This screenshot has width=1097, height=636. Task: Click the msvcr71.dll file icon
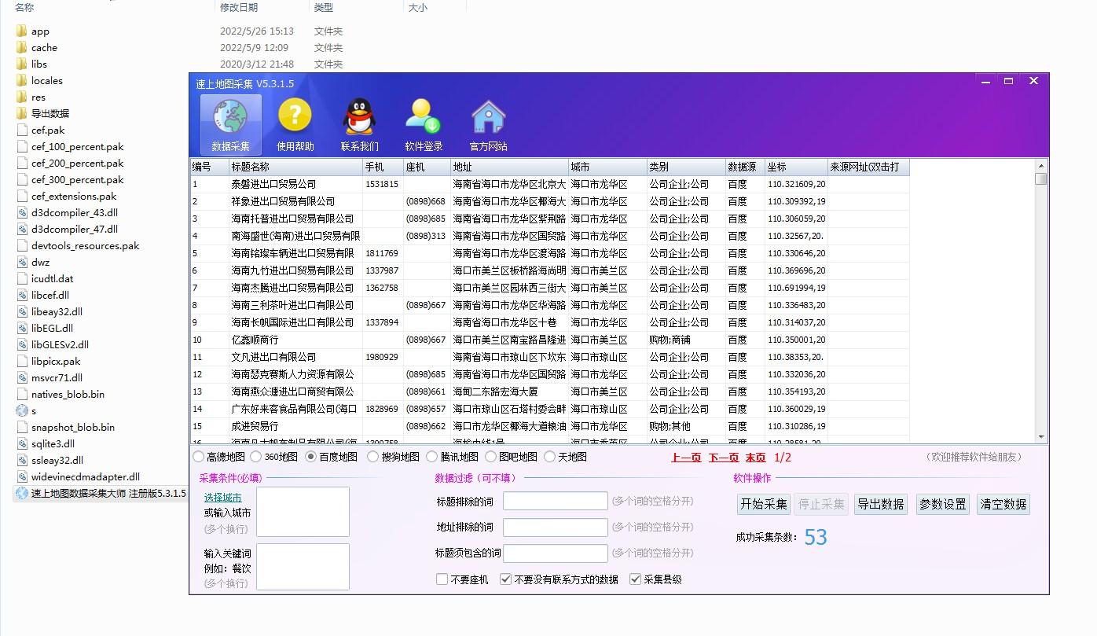point(21,378)
